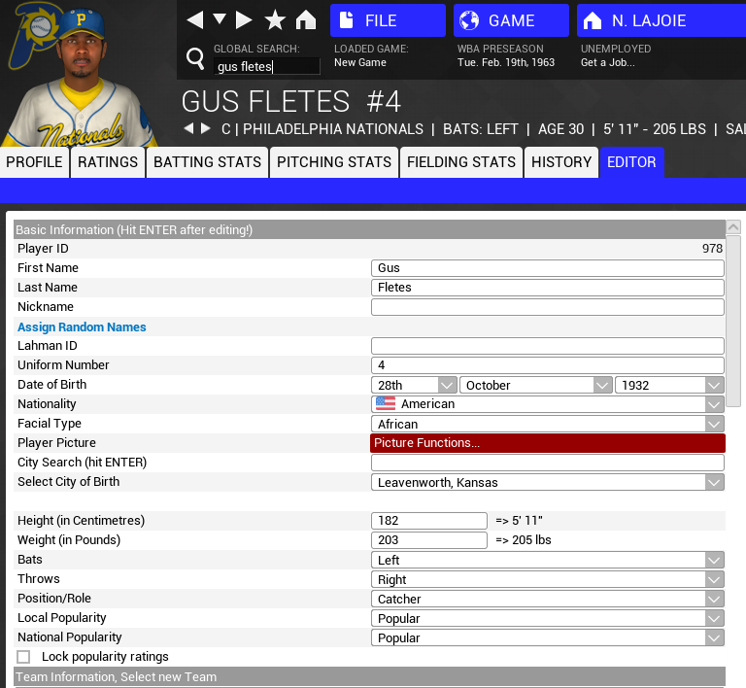This screenshot has height=688, width=746.
Task: Click the down triangle history icon
Action: pyautogui.click(x=220, y=20)
